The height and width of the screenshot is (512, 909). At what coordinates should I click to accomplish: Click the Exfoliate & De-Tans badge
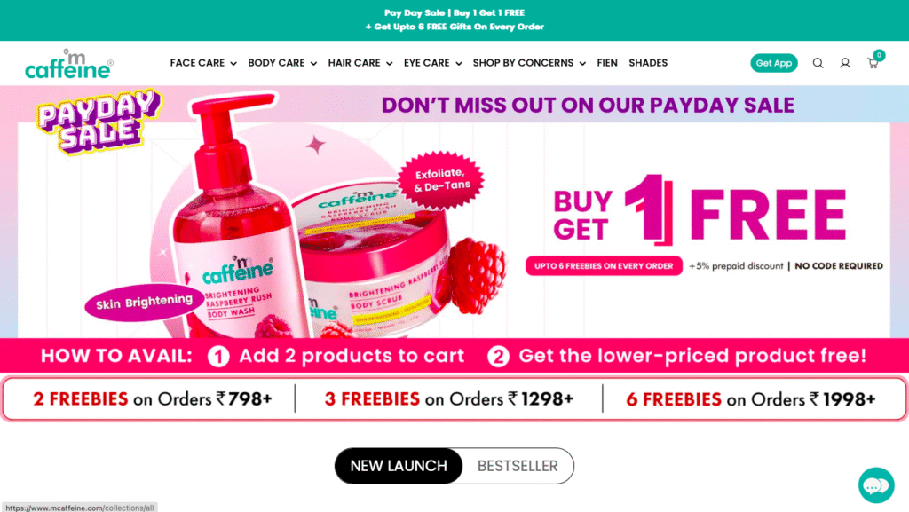click(x=441, y=179)
